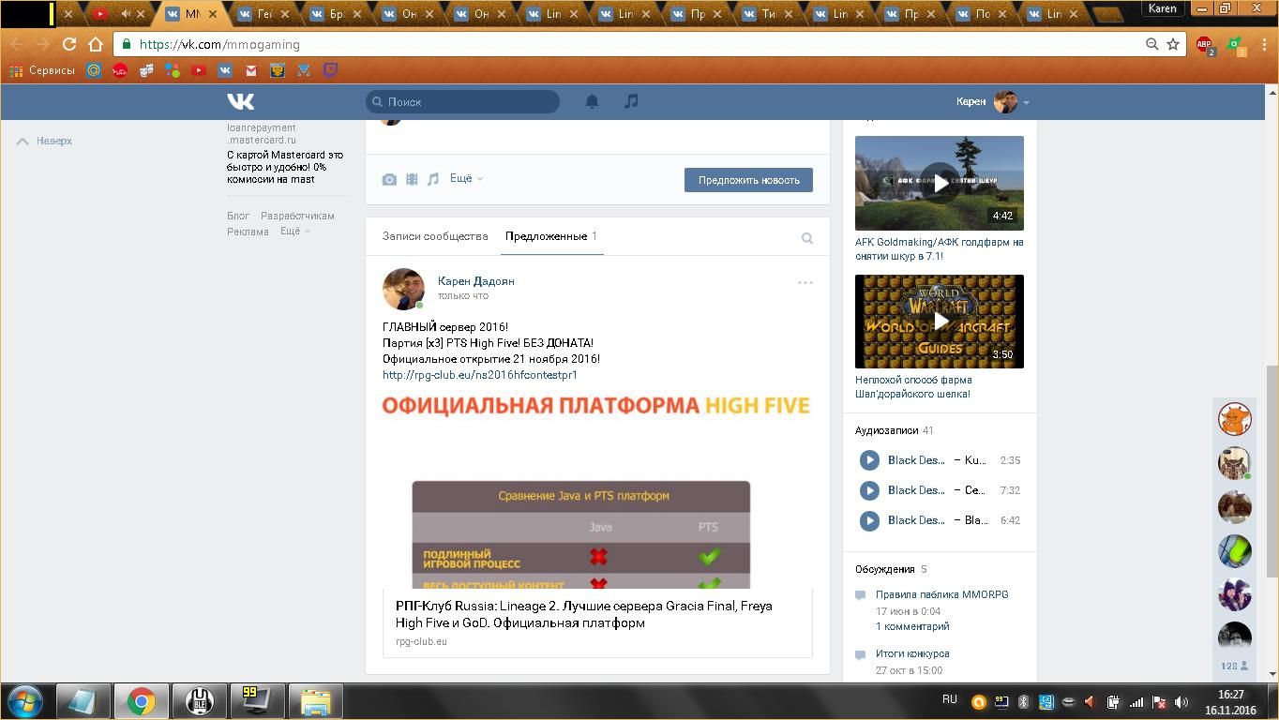This screenshot has height=720, width=1279.
Task: Play the first Black Des... track 2:35
Action: 869,460
